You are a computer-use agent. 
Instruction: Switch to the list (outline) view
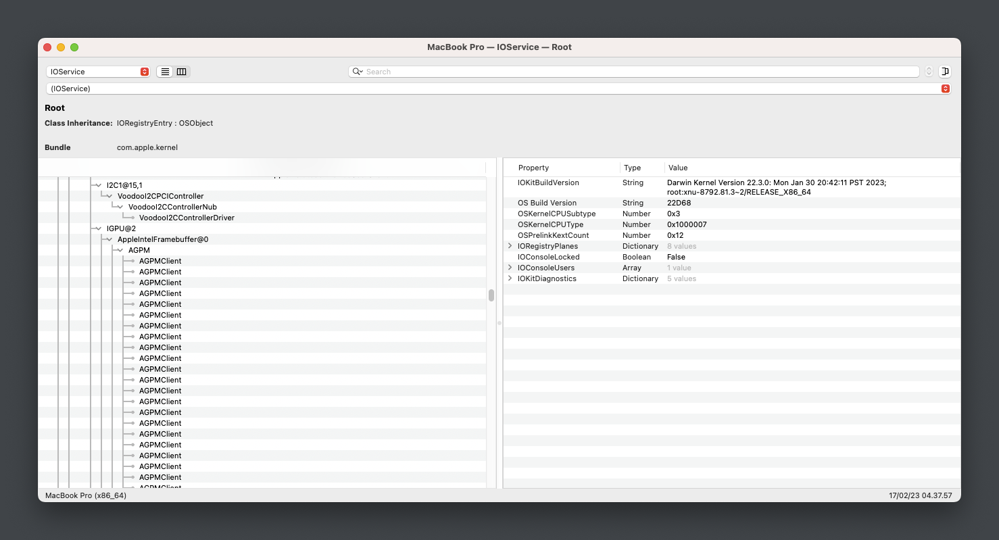(x=165, y=72)
